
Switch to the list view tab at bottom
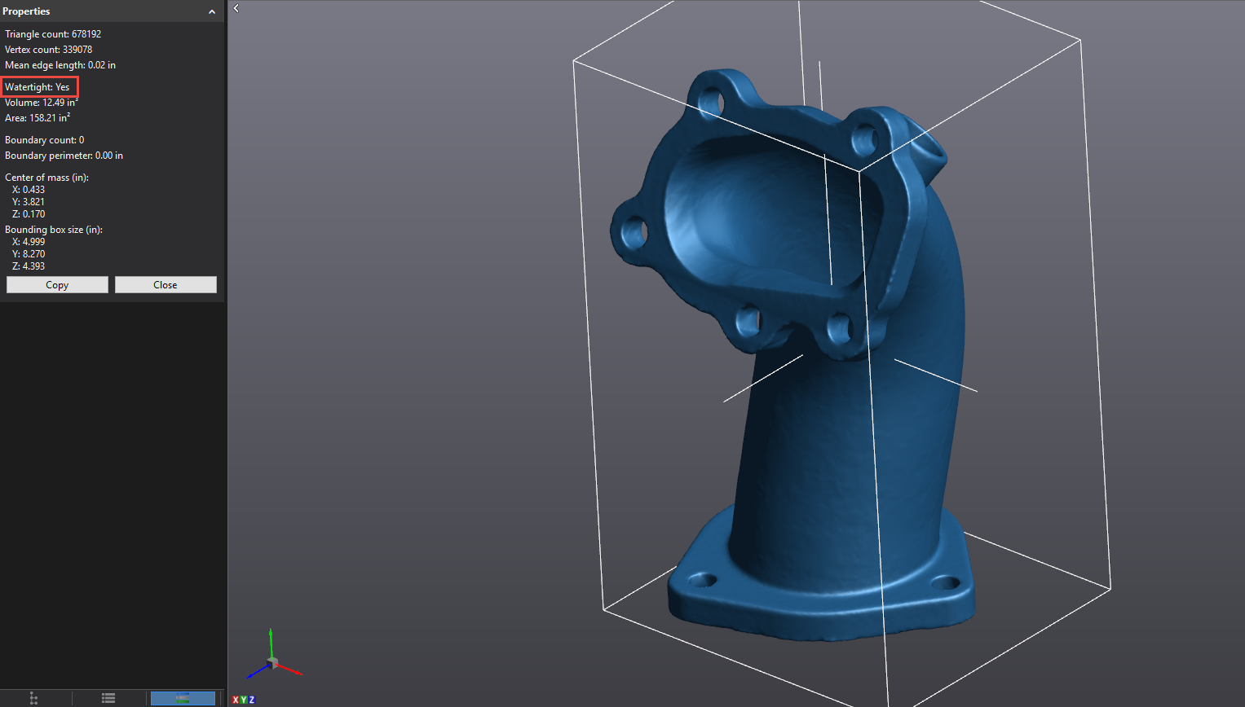(x=108, y=698)
